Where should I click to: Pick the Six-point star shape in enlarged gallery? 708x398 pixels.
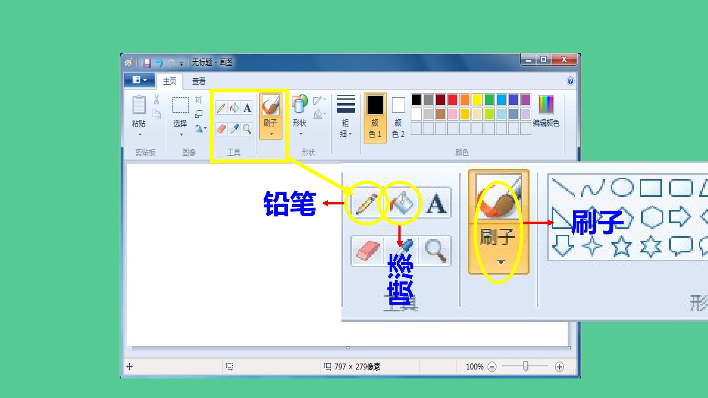(650, 246)
